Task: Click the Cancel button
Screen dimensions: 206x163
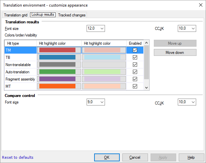Action: pyautogui.click(x=135, y=157)
